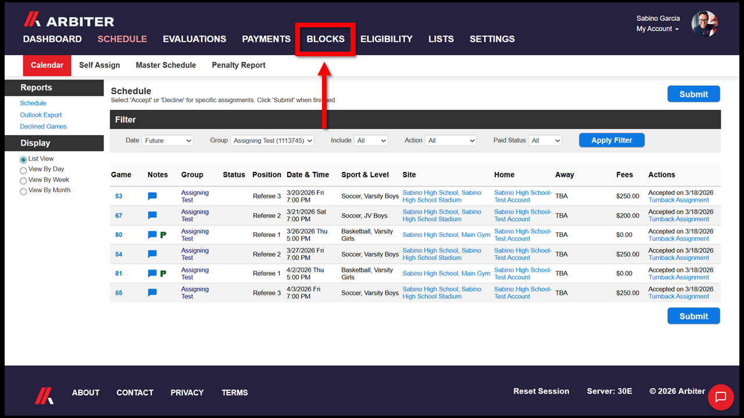This screenshot has height=418, width=744.
Task: Open the Group dropdown showing Assigning Test
Action: [272, 140]
